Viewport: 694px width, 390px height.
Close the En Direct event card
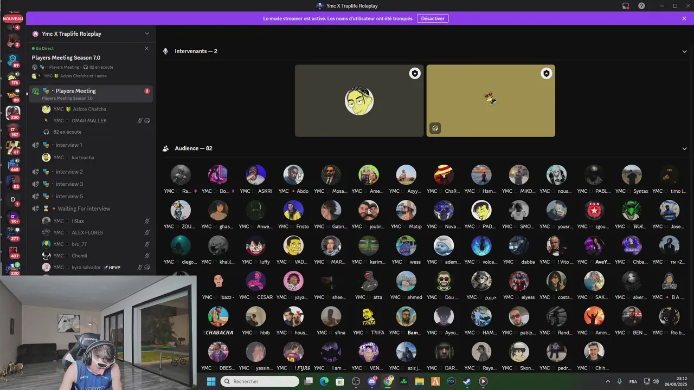146,48
